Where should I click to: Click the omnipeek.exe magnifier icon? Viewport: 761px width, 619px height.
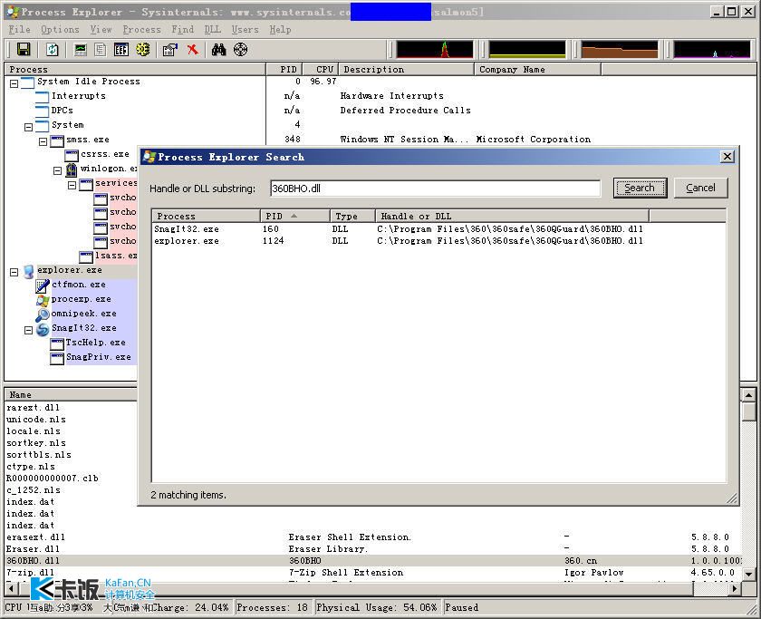[x=43, y=315]
